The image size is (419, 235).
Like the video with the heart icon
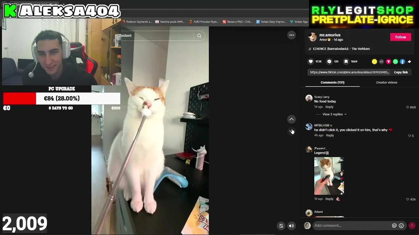click(311, 61)
